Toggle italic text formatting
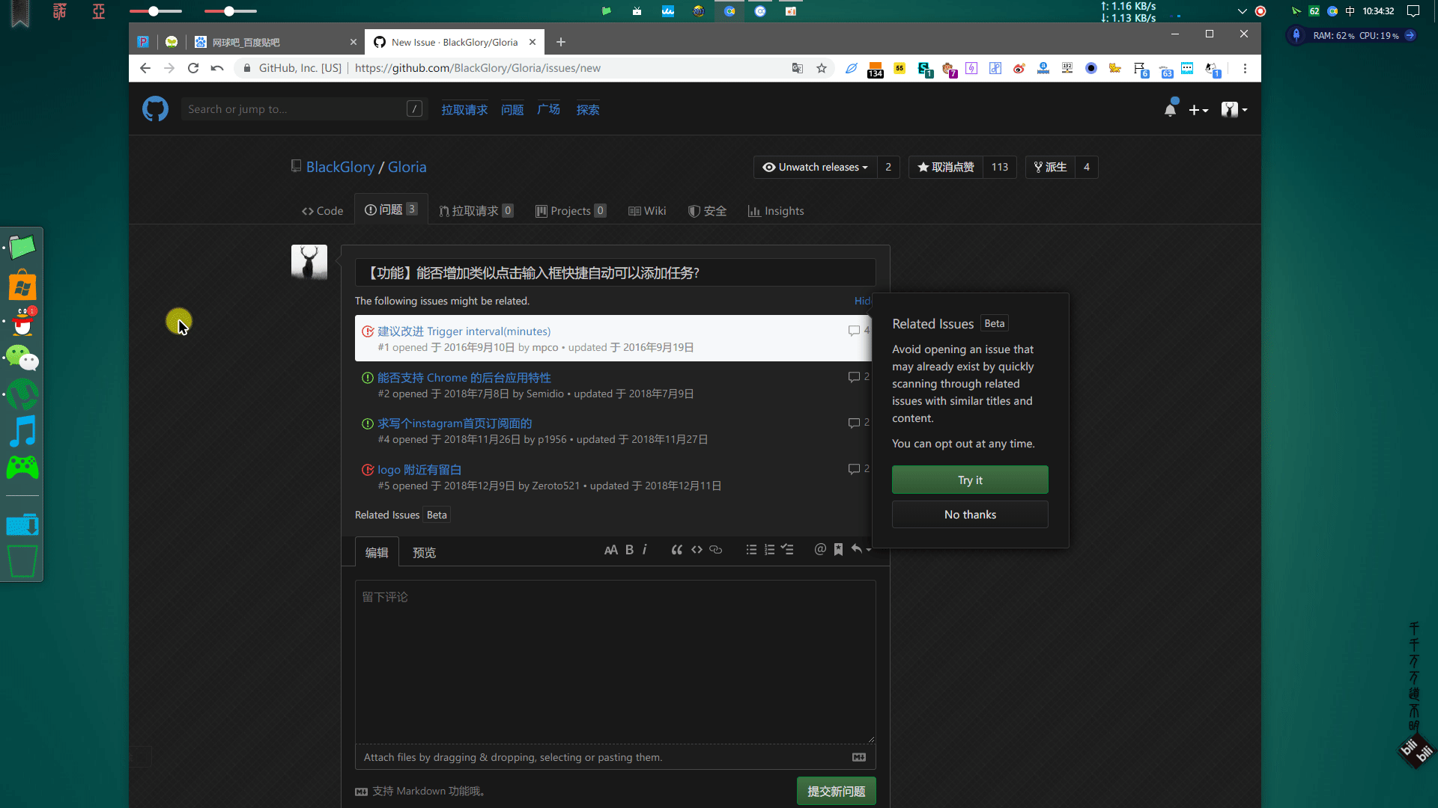 (644, 550)
